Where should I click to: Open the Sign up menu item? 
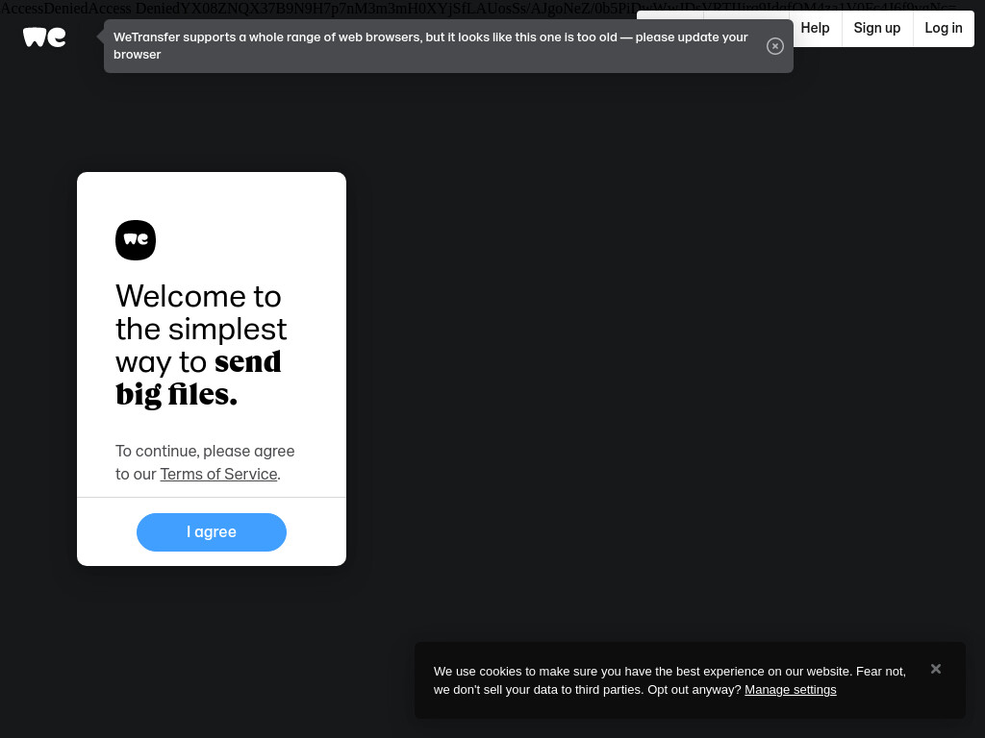[x=876, y=28]
